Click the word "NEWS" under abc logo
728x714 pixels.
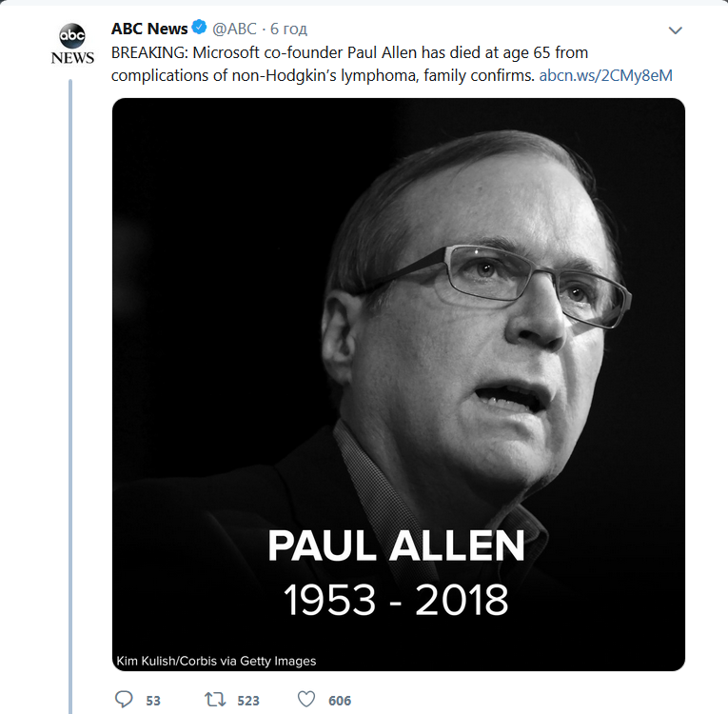click(x=72, y=58)
